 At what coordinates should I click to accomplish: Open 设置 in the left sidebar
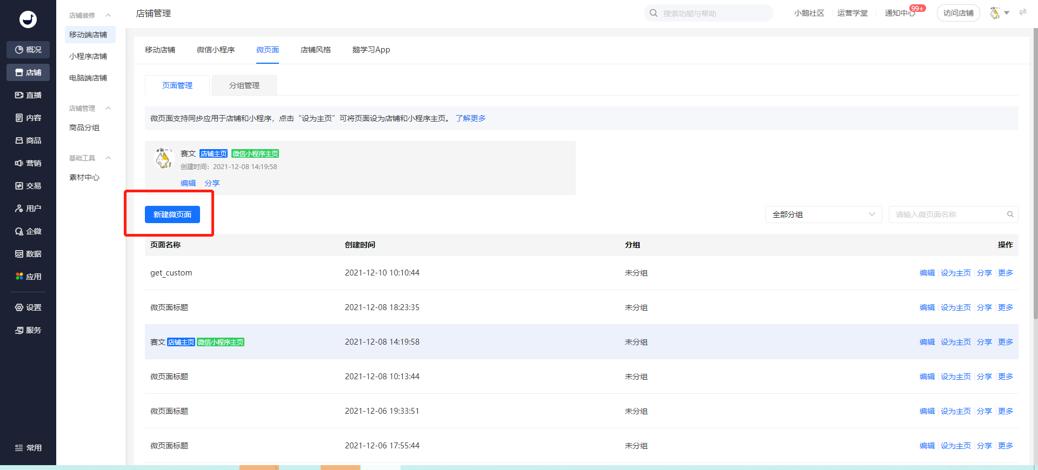(x=28, y=307)
